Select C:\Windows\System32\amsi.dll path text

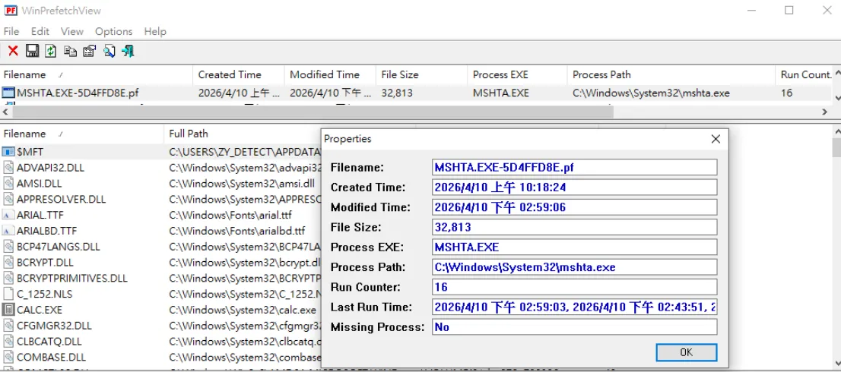tap(241, 184)
